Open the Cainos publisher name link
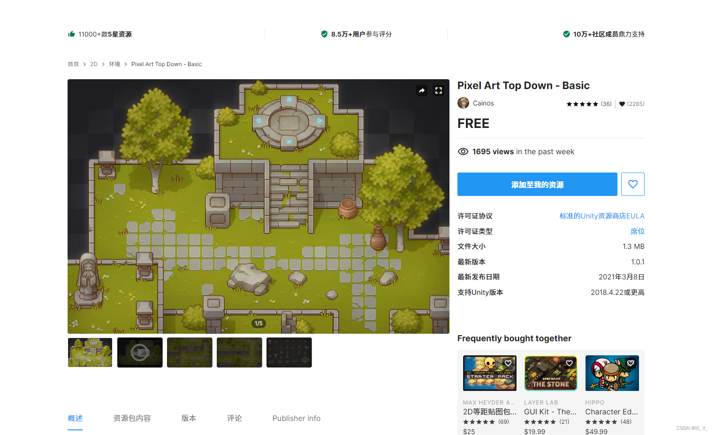715x435 pixels. 483,103
